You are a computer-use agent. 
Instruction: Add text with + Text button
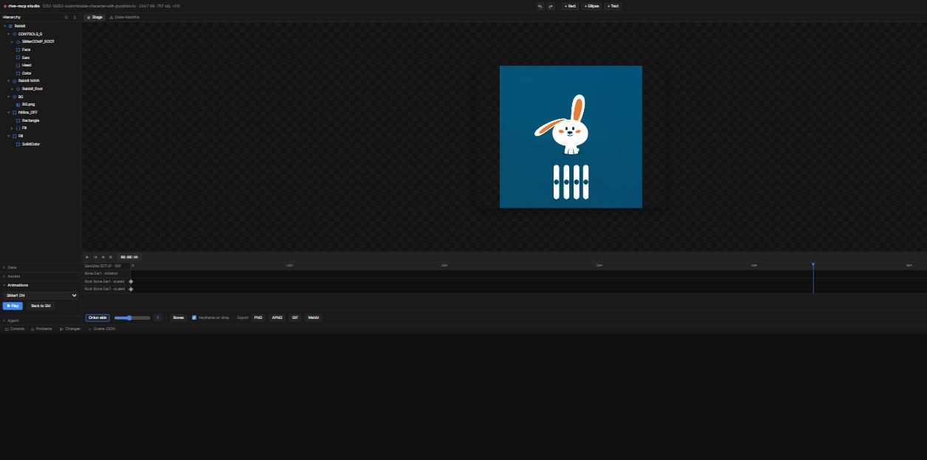[613, 6]
